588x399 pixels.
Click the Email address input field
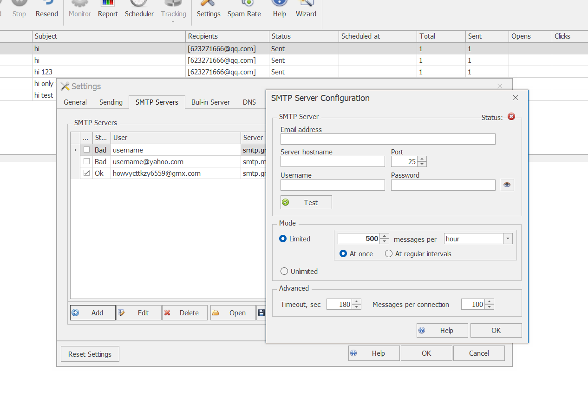pyautogui.click(x=387, y=139)
